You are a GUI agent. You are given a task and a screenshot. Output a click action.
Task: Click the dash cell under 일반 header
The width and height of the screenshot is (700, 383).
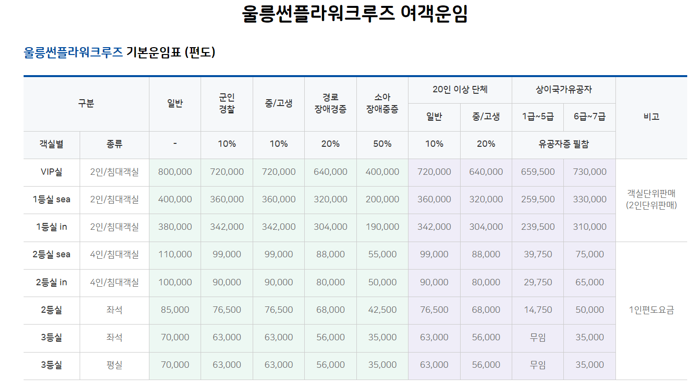[x=175, y=144]
